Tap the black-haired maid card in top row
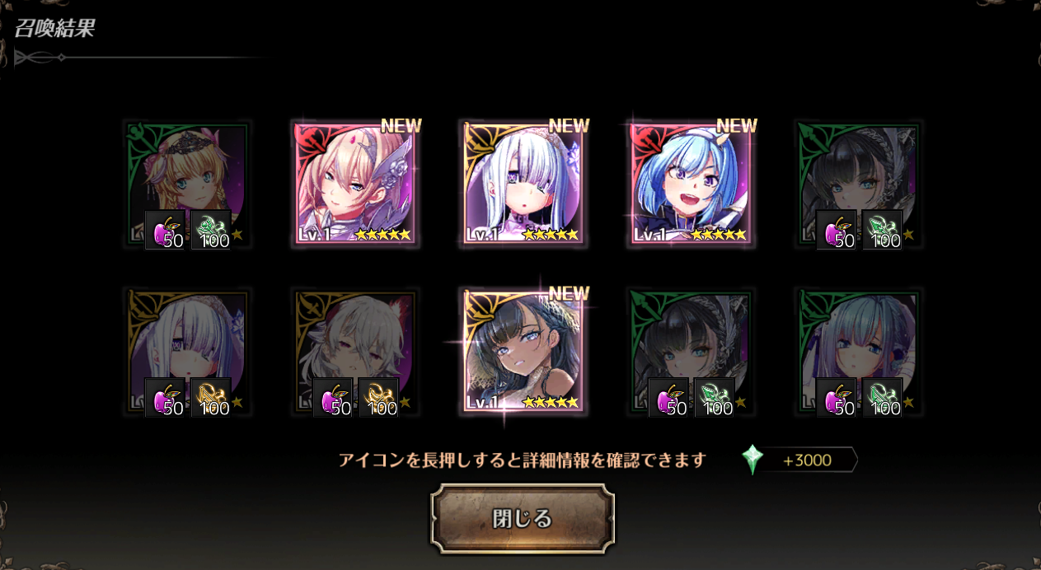1041x570 pixels. [858, 185]
